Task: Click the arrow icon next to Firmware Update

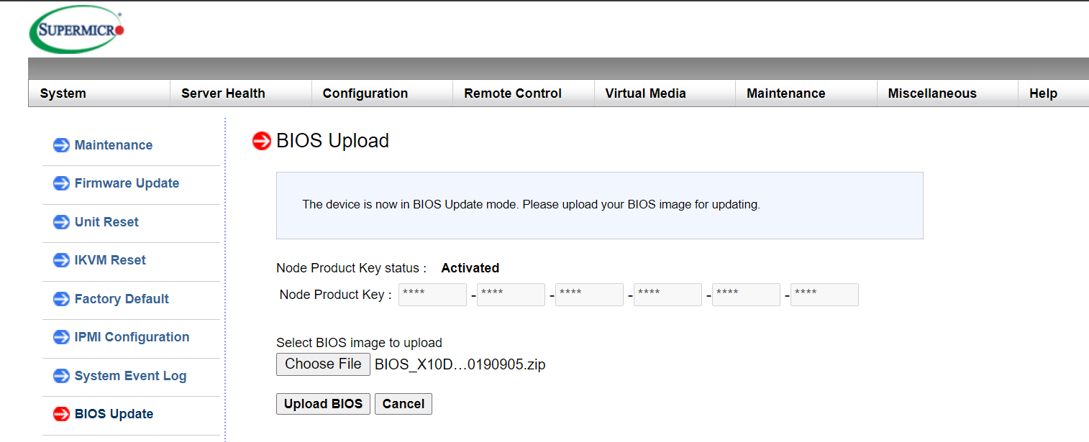Action: pos(61,183)
